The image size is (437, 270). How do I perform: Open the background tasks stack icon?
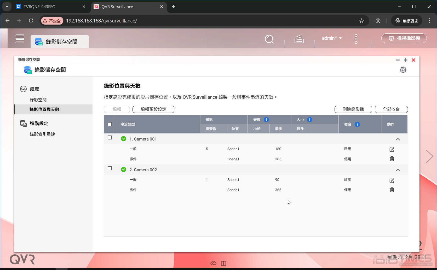click(299, 39)
